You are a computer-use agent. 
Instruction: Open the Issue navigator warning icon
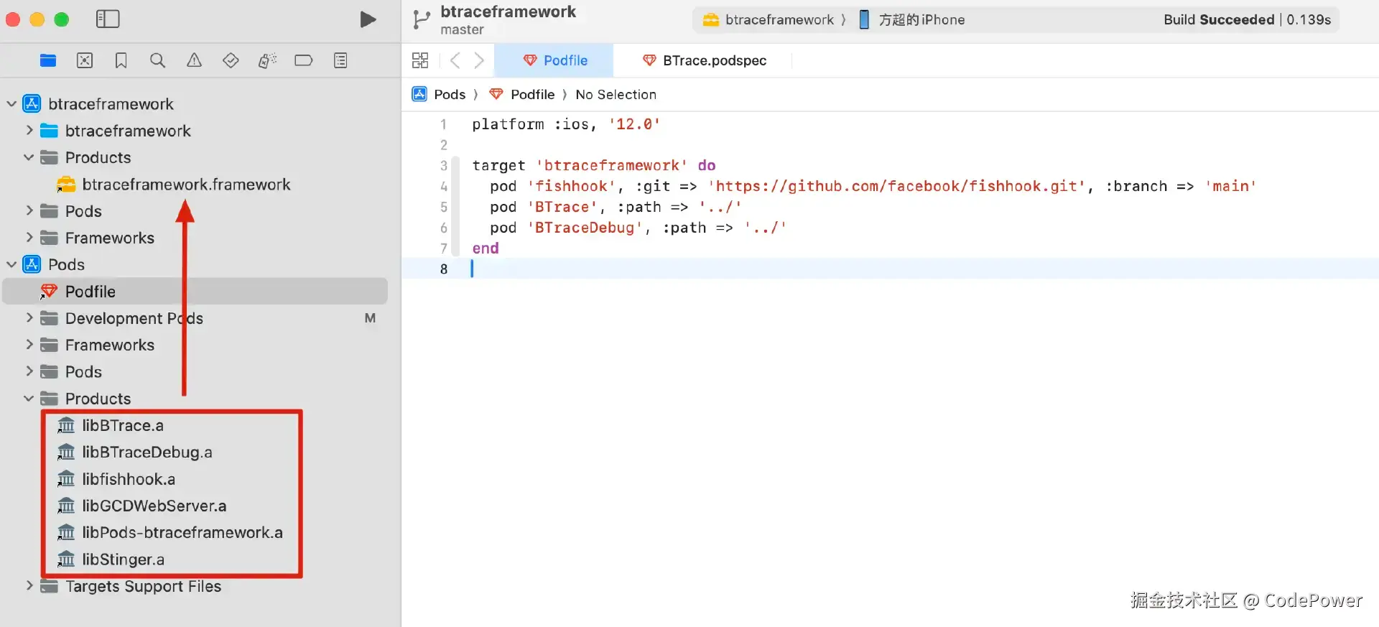pos(194,61)
